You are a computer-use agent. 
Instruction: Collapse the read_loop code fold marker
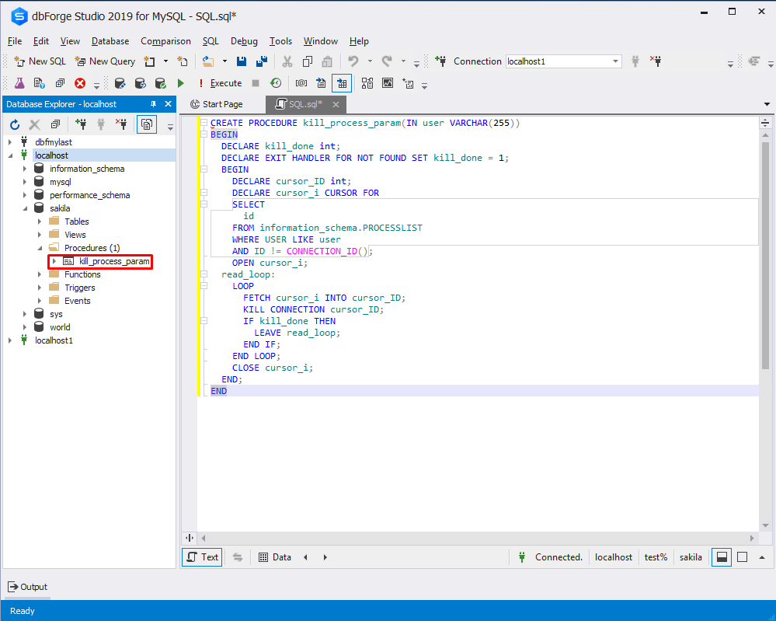point(204,274)
